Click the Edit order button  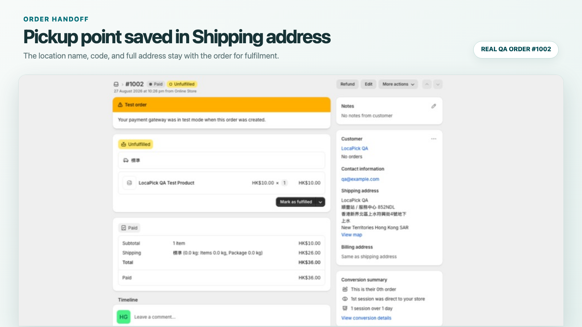pos(368,84)
